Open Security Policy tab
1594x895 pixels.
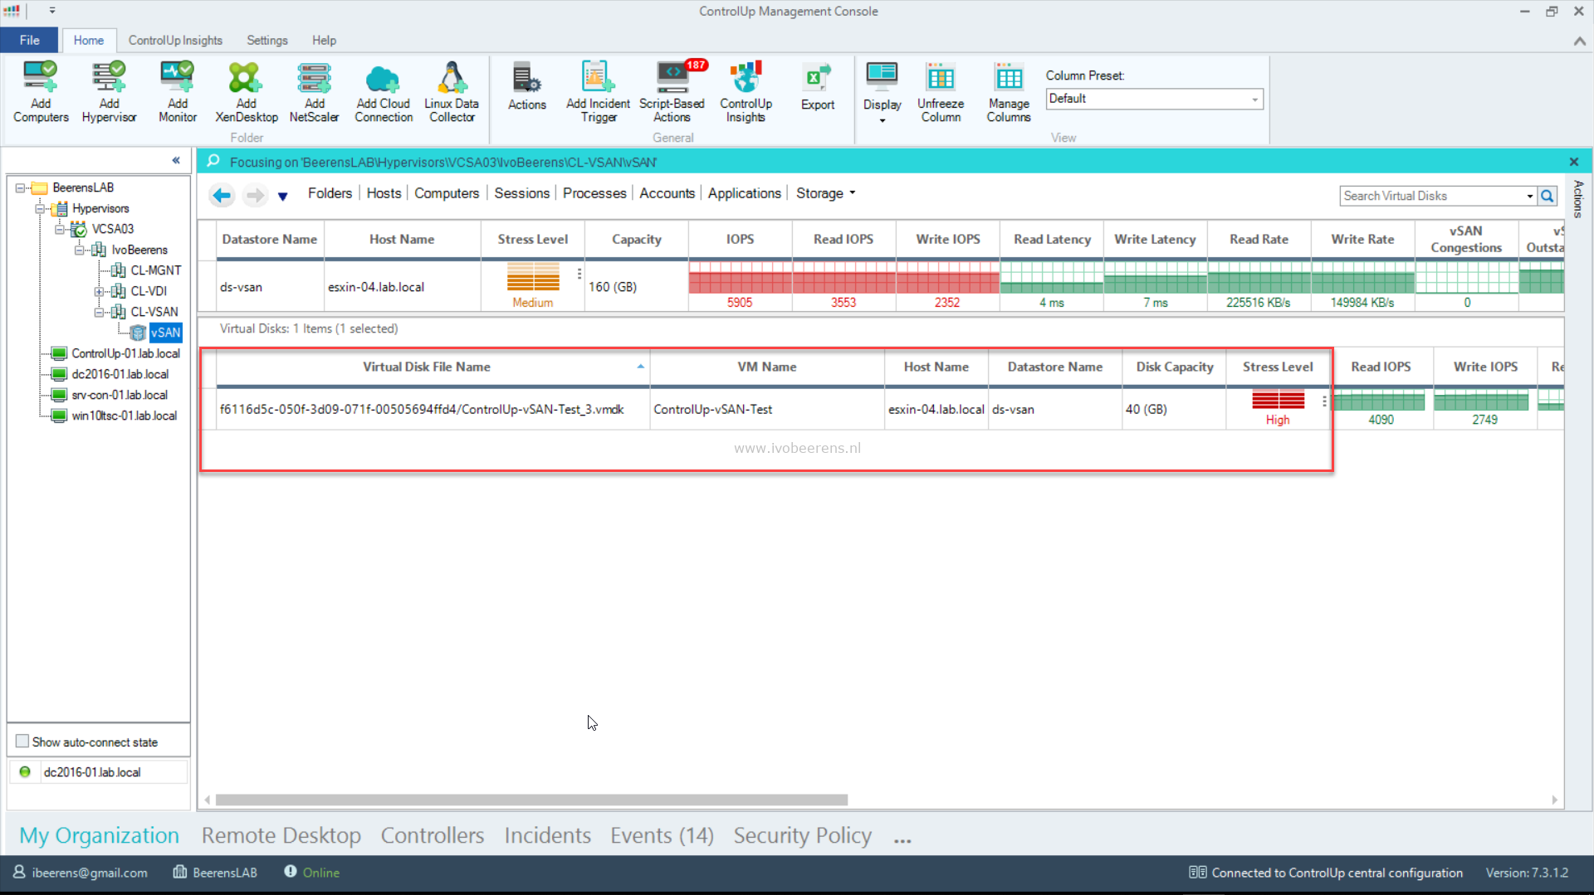[x=802, y=835]
